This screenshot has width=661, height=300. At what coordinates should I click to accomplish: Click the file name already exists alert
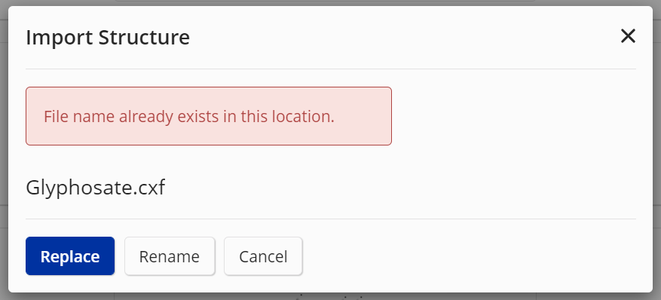209,116
